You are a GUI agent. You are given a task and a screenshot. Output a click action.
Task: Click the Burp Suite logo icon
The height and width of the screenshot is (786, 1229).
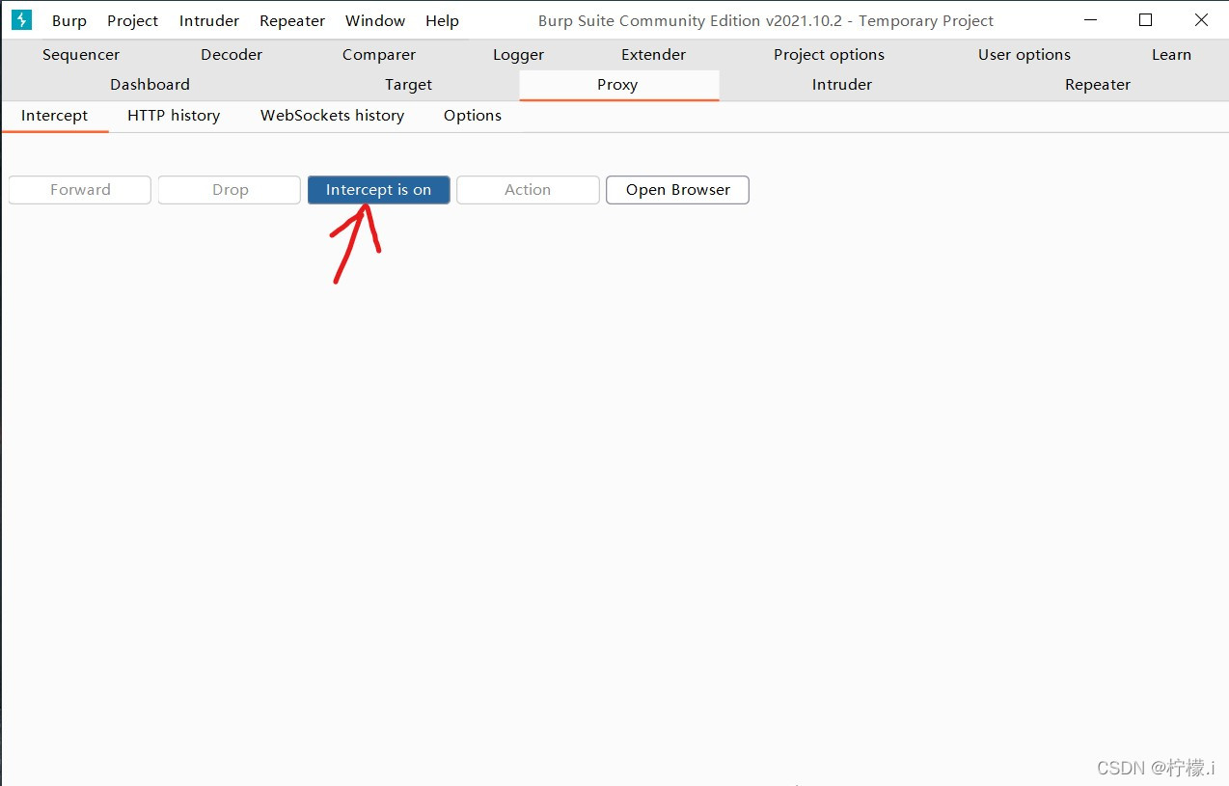pos(21,20)
